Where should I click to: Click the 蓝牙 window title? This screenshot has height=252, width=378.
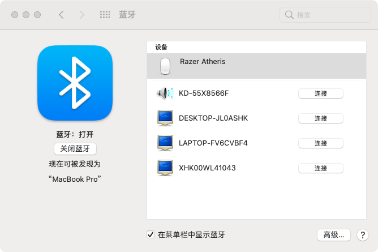pos(127,15)
